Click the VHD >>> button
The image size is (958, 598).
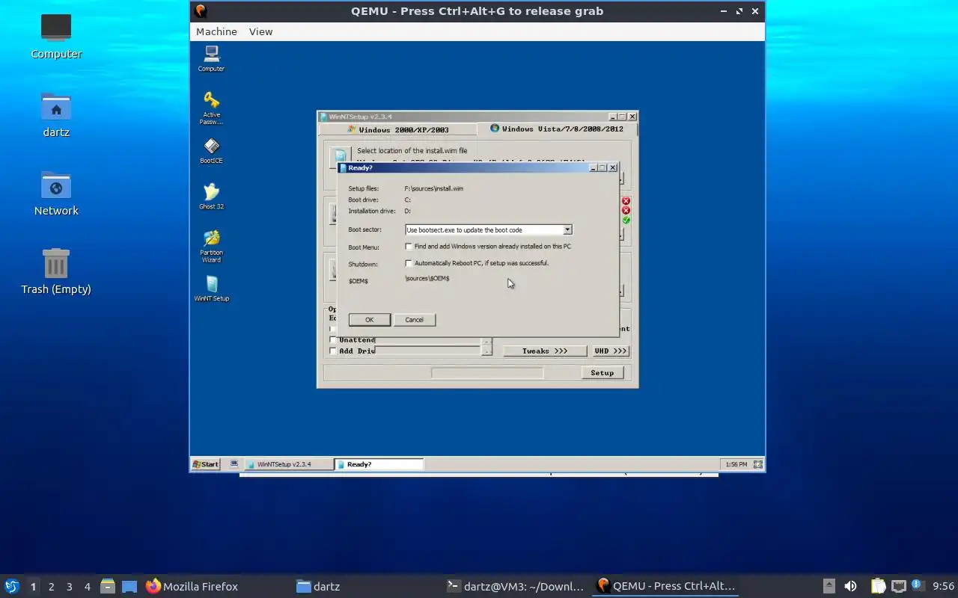[x=610, y=351]
